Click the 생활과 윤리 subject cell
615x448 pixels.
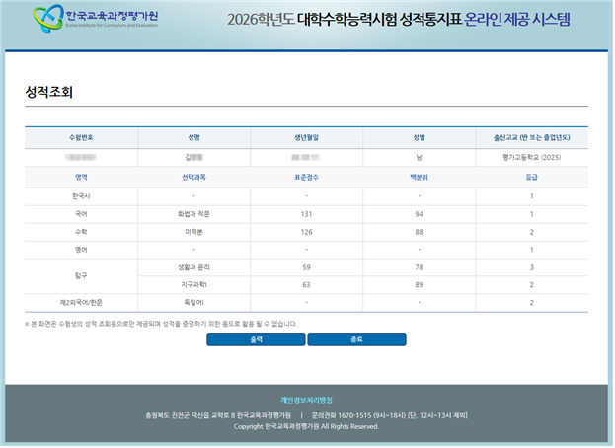(x=193, y=266)
